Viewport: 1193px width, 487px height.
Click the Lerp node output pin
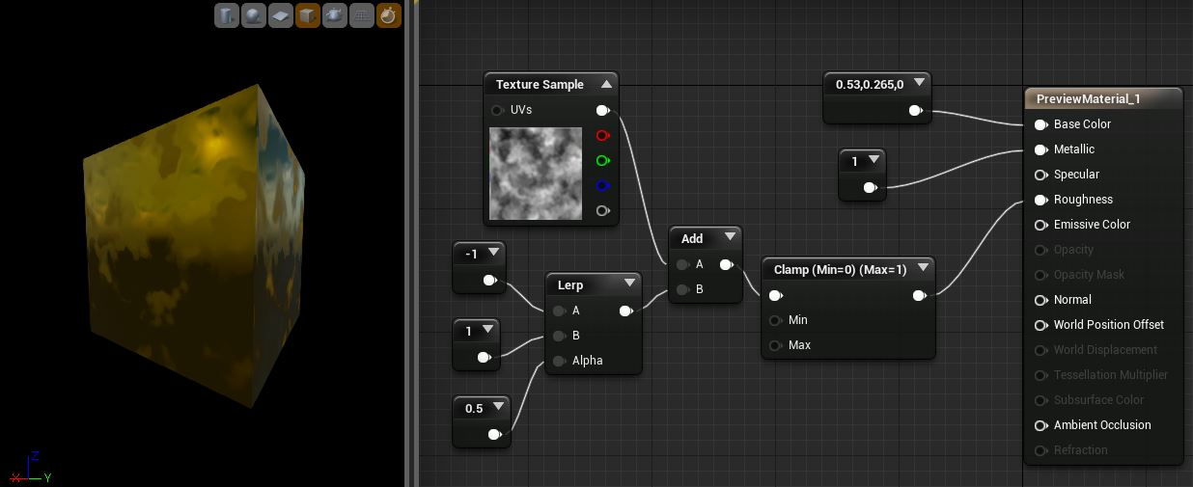(x=626, y=311)
